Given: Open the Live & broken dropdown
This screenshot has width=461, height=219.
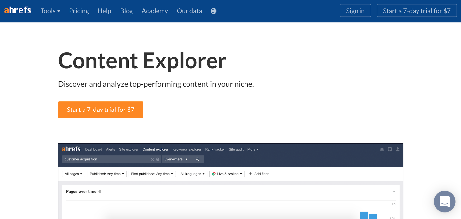Looking at the screenshot, I should coord(227,174).
